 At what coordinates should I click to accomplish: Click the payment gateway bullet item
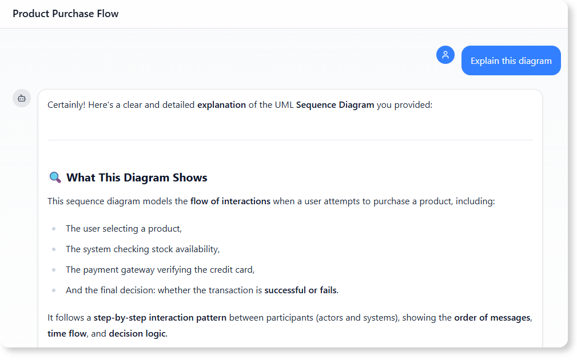click(160, 269)
